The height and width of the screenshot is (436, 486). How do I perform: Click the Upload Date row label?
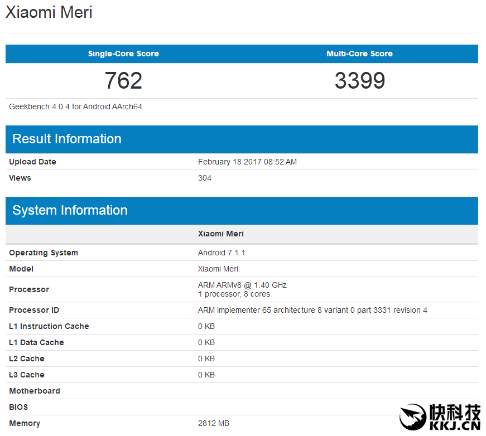pyautogui.click(x=32, y=162)
